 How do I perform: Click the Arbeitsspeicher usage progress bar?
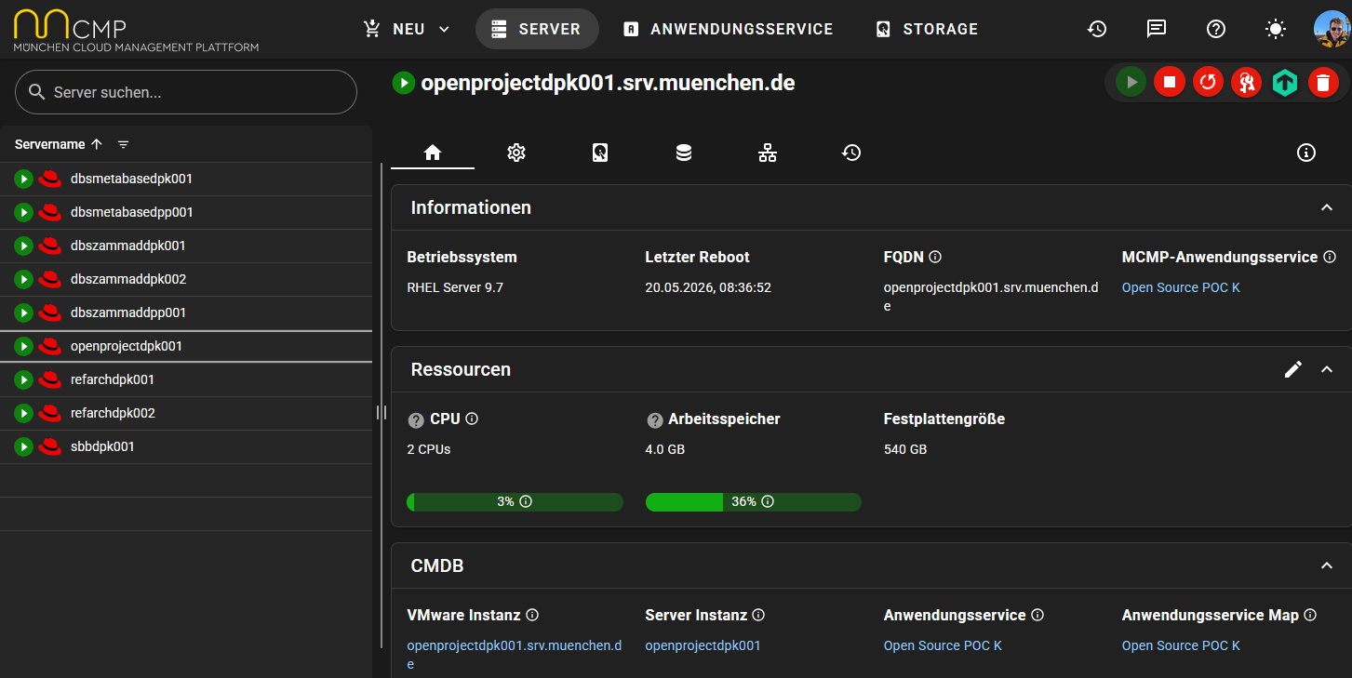coord(754,501)
